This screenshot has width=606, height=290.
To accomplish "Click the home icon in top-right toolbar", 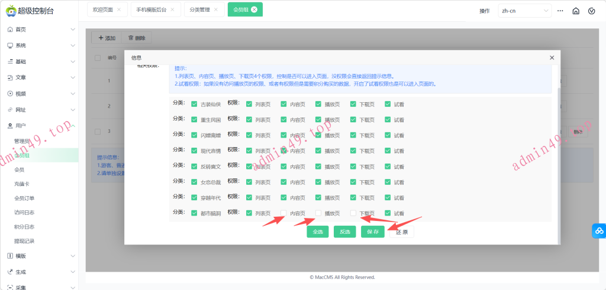I will point(576,11).
